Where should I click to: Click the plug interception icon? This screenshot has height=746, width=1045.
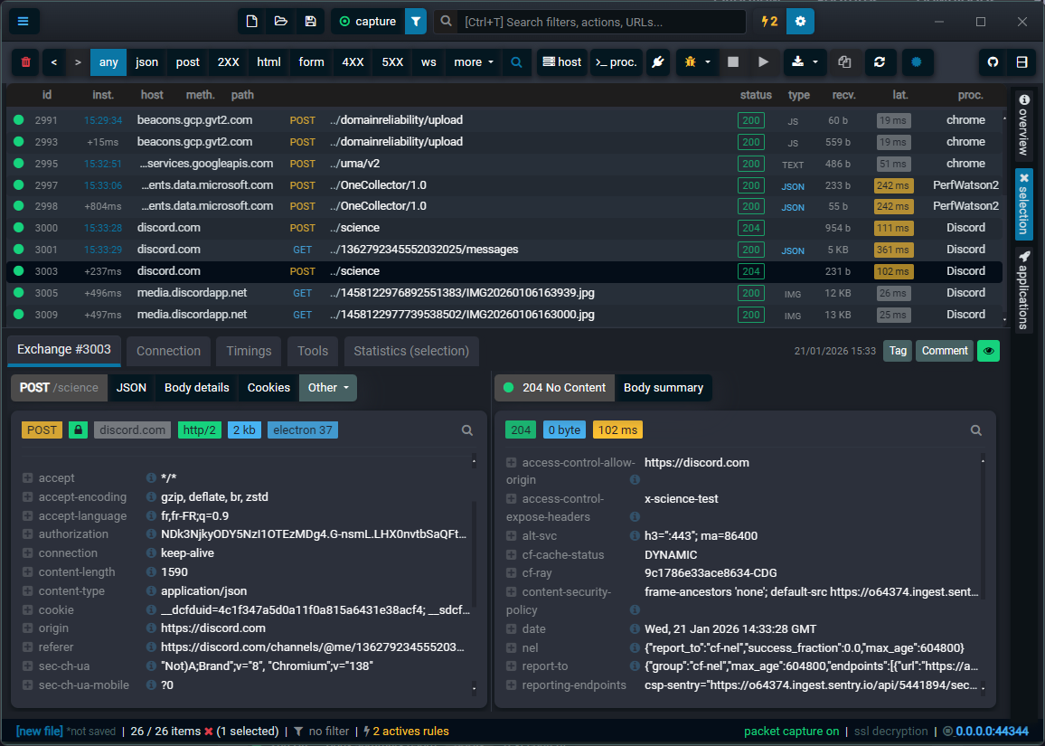tap(657, 62)
